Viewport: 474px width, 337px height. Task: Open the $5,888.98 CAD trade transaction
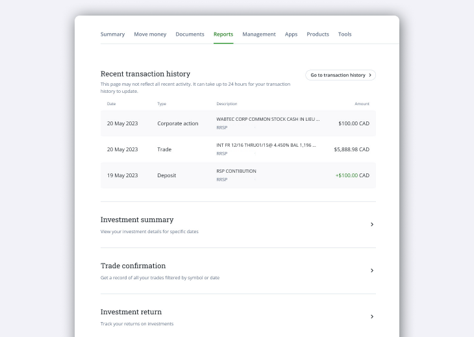238,149
